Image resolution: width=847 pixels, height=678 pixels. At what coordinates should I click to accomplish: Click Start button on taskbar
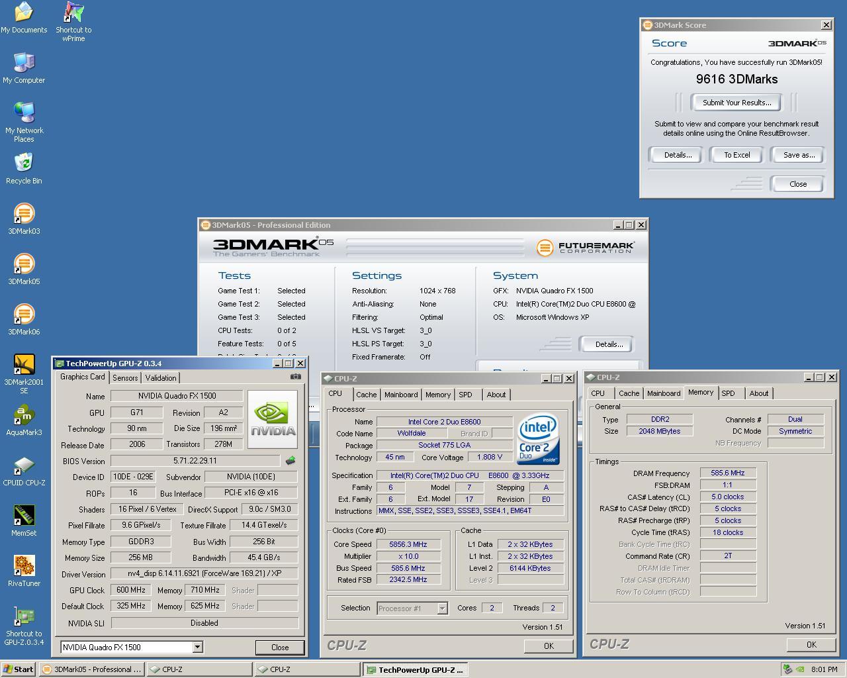coord(19,669)
